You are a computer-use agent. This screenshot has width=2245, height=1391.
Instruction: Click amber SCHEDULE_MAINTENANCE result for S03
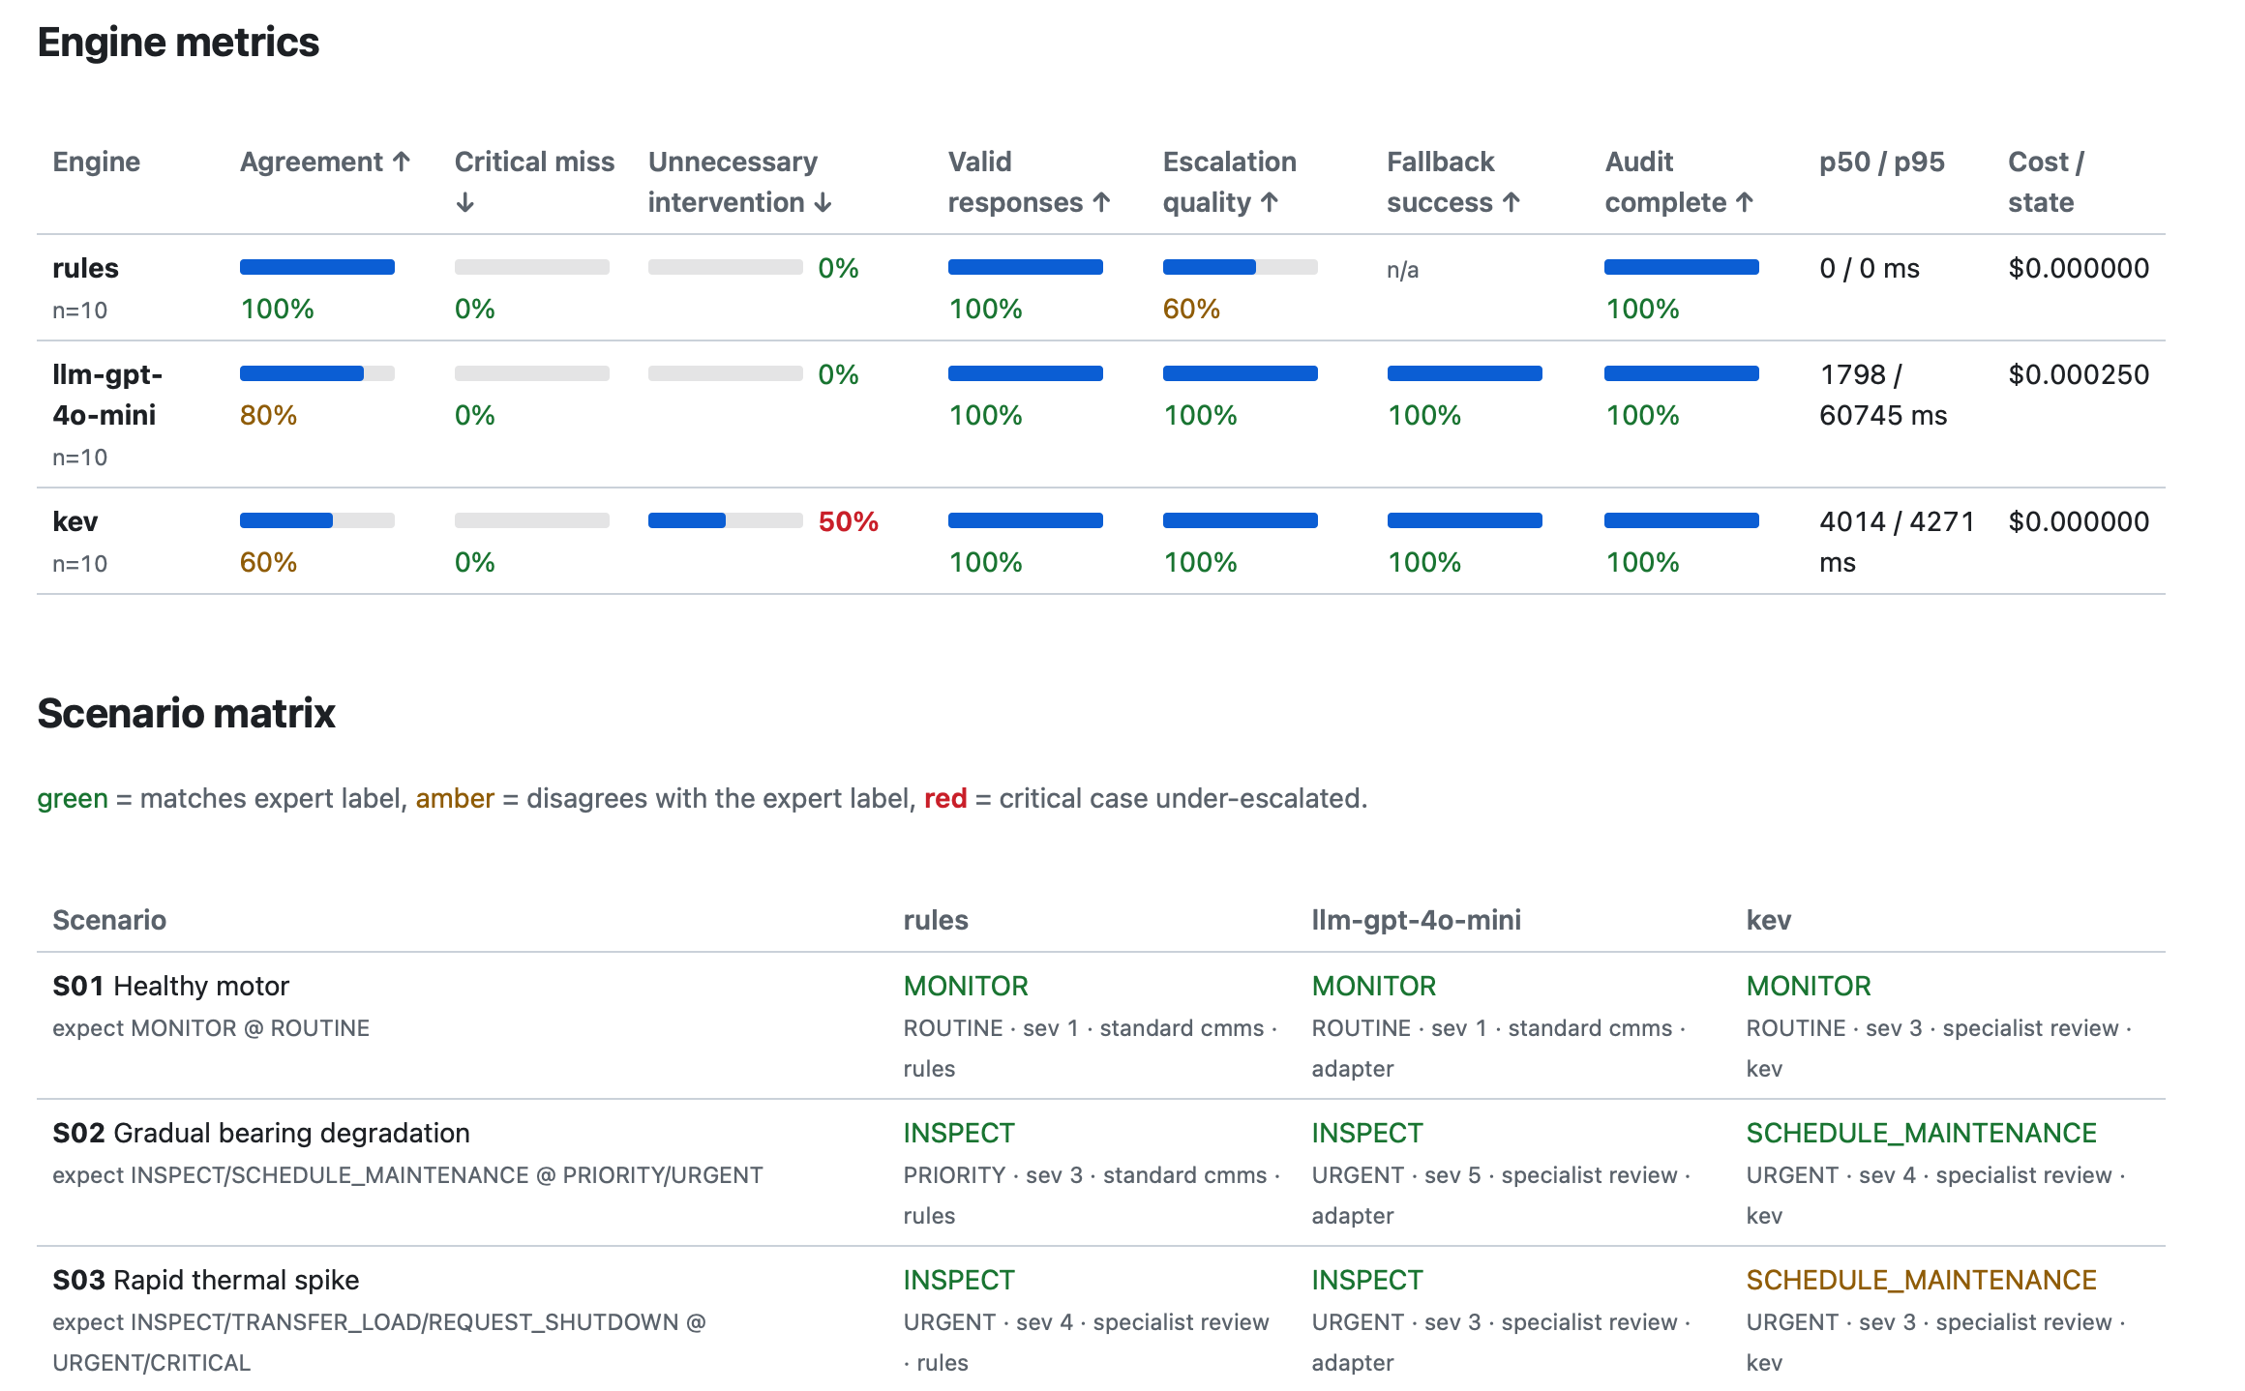point(1921,1280)
